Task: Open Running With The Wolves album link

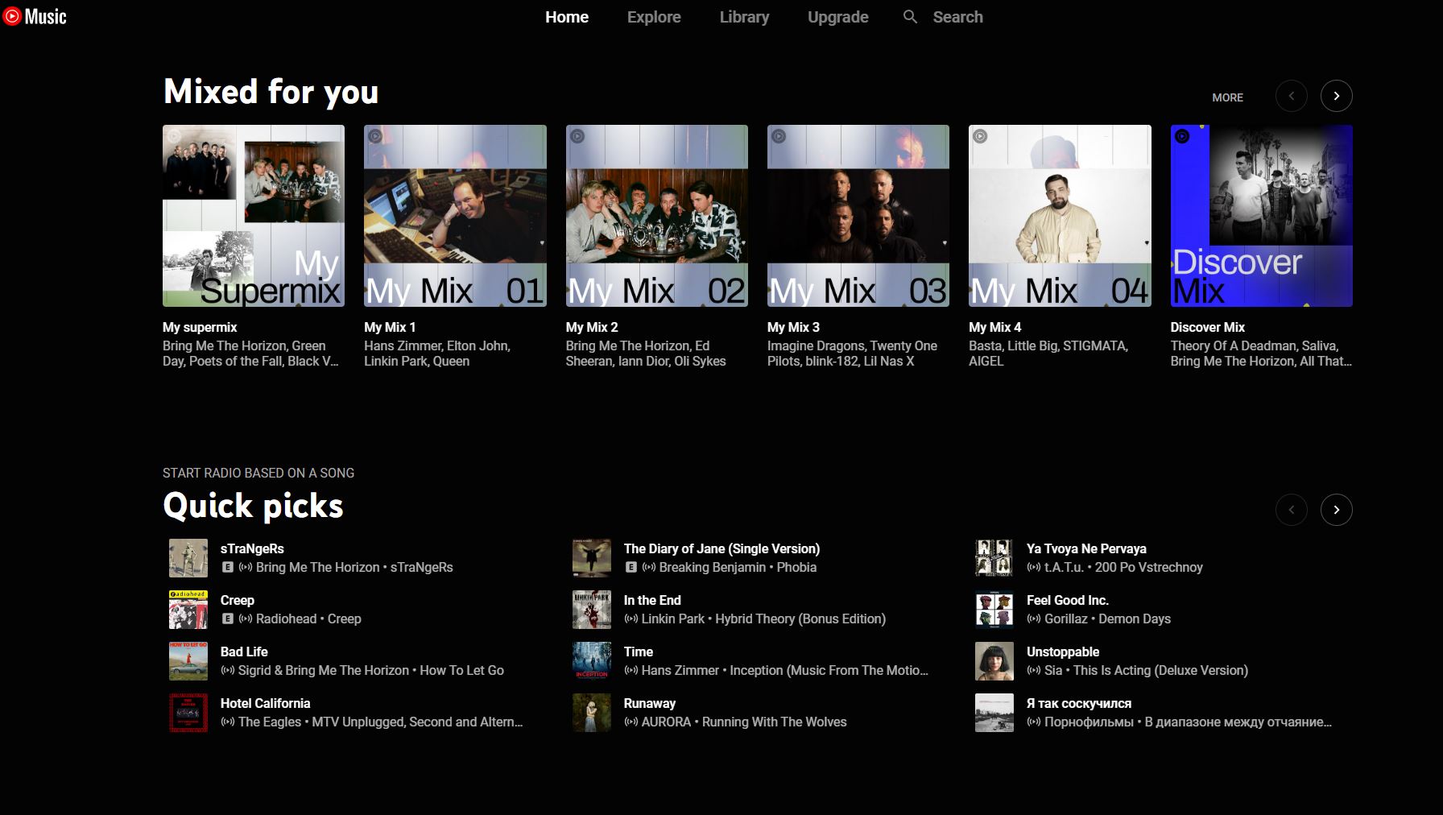Action: pos(775,722)
